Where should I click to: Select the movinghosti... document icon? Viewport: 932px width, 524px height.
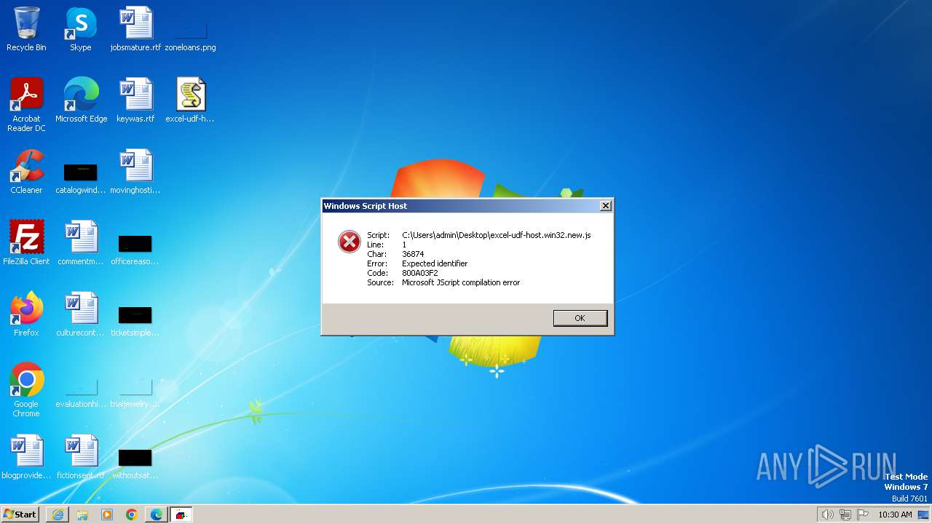(x=135, y=172)
